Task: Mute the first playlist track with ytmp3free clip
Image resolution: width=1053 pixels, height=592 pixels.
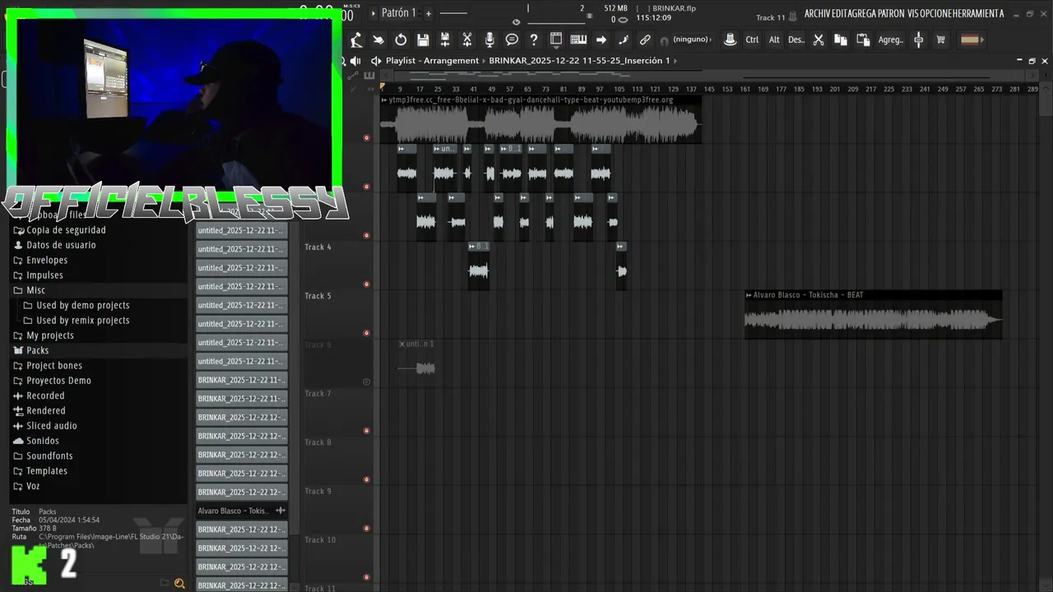Action: point(367,137)
